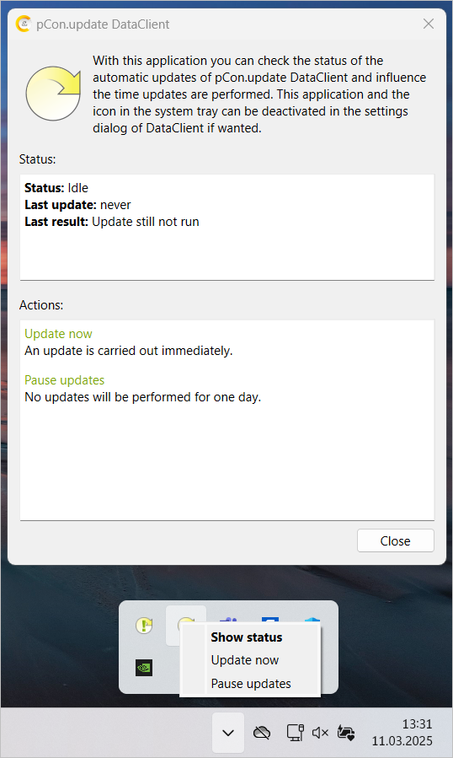Close the pCon.update DataClient window with X
Image resolution: width=453 pixels, height=758 pixels.
[429, 24]
